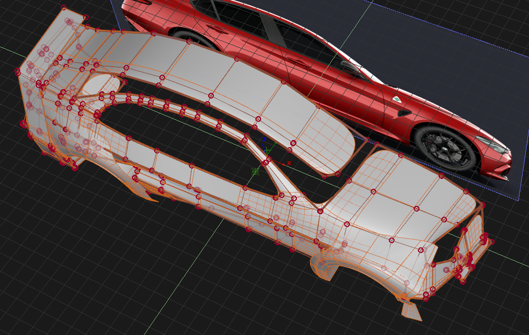
Task: Select the red X axis arrow of the gizmo
Action: [x=282, y=164]
